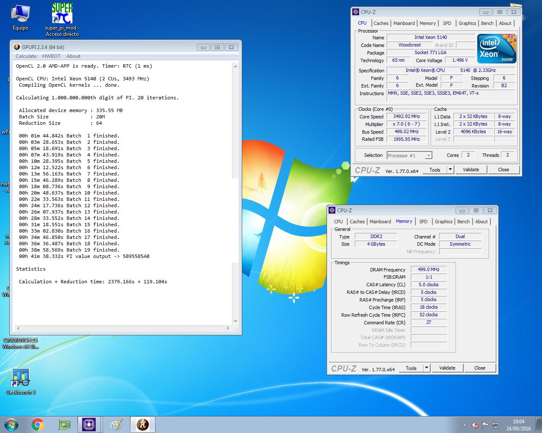The image size is (542, 433).
Task: Click Tools button in lower CPU-Z
Action: pyautogui.click(x=411, y=368)
